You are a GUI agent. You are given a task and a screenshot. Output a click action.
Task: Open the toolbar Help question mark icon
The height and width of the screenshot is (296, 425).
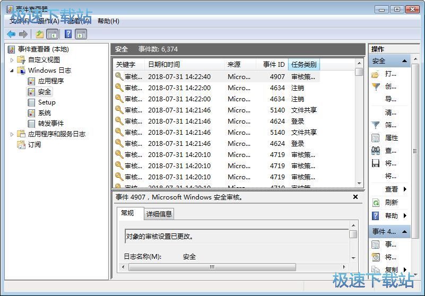68,34
